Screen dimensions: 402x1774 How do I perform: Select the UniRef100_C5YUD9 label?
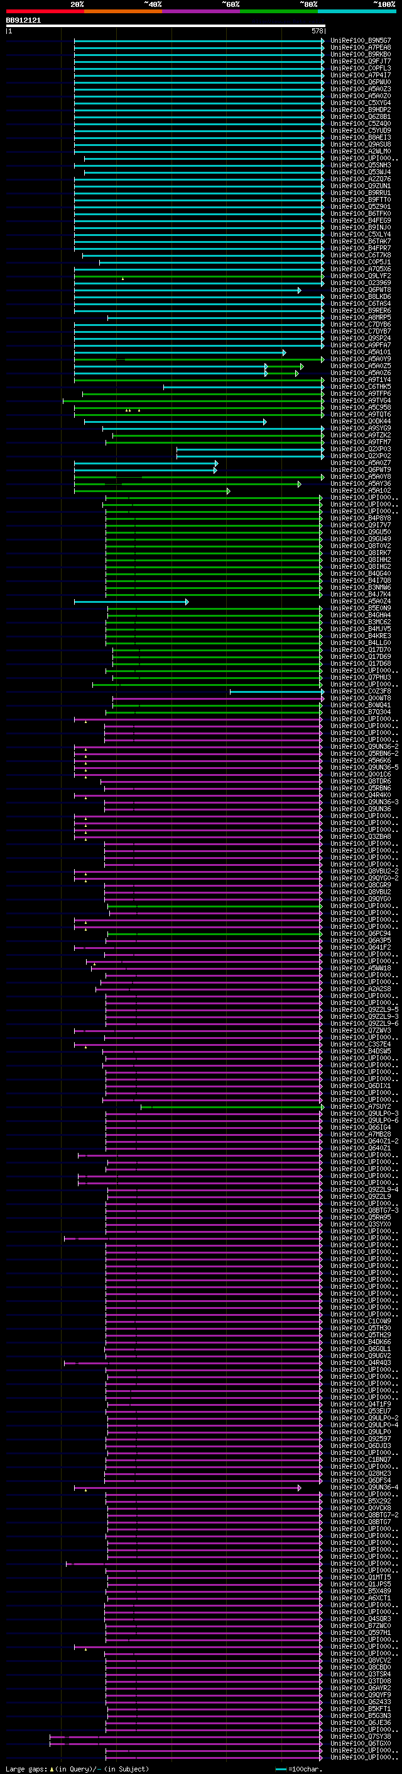[x=361, y=130]
